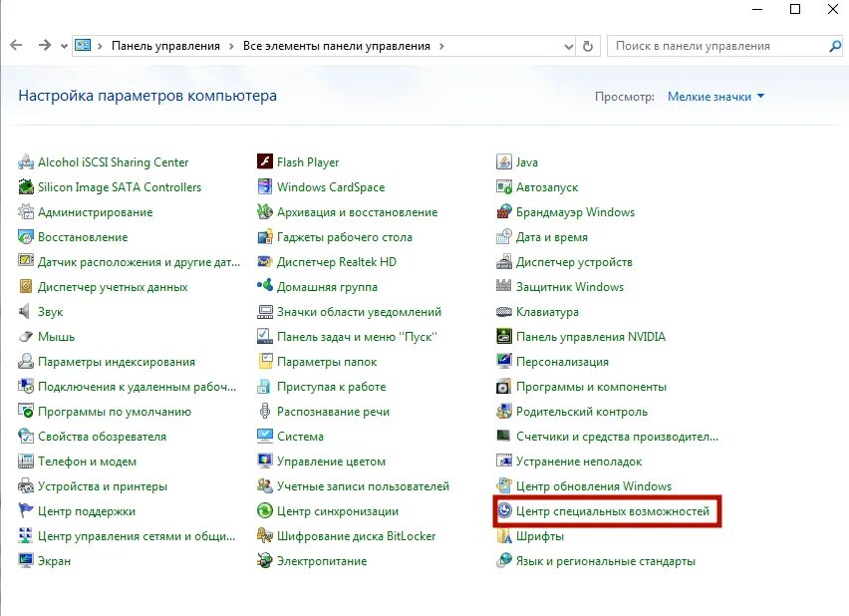Open Гаджеты рабочего стола link
The height and width of the screenshot is (616, 849).
coord(345,237)
